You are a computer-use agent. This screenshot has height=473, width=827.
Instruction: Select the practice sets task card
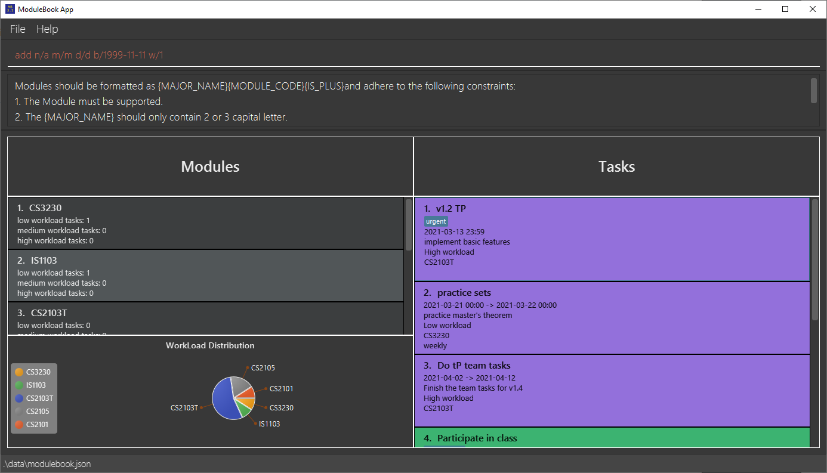coord(612,318)
